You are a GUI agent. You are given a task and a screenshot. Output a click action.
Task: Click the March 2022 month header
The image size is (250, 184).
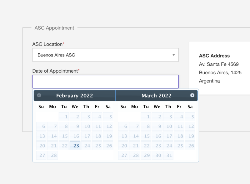pos(157,95)
